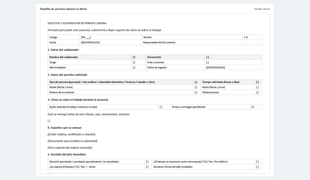The width and height of the screenshot is (310, 180).
Task: Select heading 'SOLICITUD Y AUTORIZACIÓN DE PERMISO LABORAL'
Action: (77, 23)
